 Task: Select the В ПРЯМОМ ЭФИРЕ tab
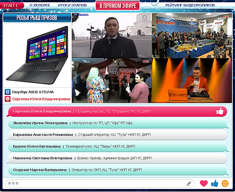(x=118, y=6)
